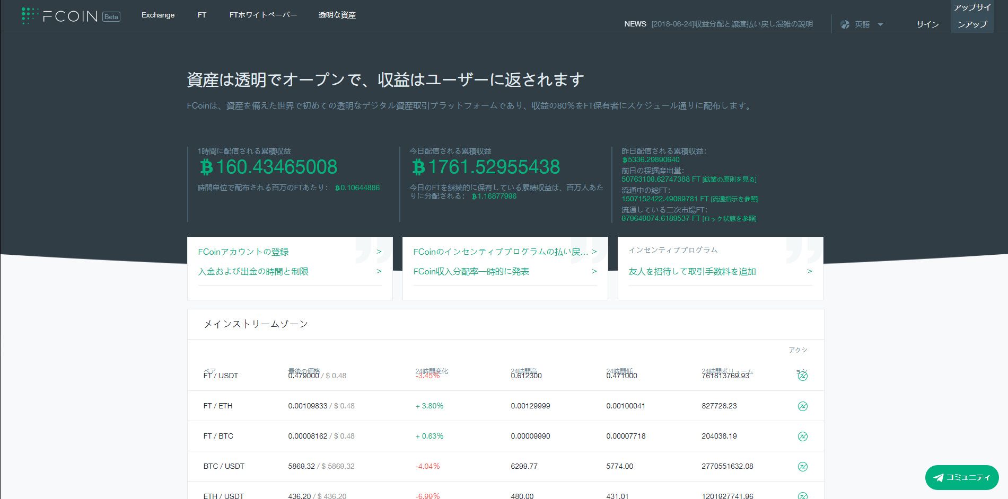Image resolution: width=1008 pixels, height=499 pixels.
Task: Click arrow beside FCoinのインセンティブプログラムの払い戻
Action: tap(594, 252)
